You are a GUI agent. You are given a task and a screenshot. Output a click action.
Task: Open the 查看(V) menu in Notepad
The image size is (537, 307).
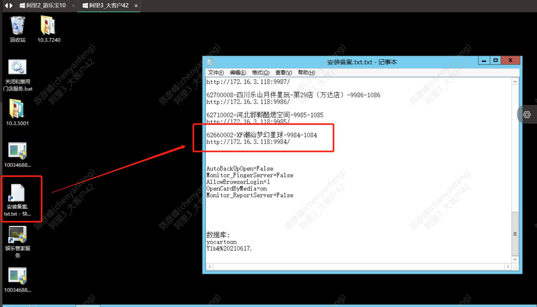(x=283, y=72)
